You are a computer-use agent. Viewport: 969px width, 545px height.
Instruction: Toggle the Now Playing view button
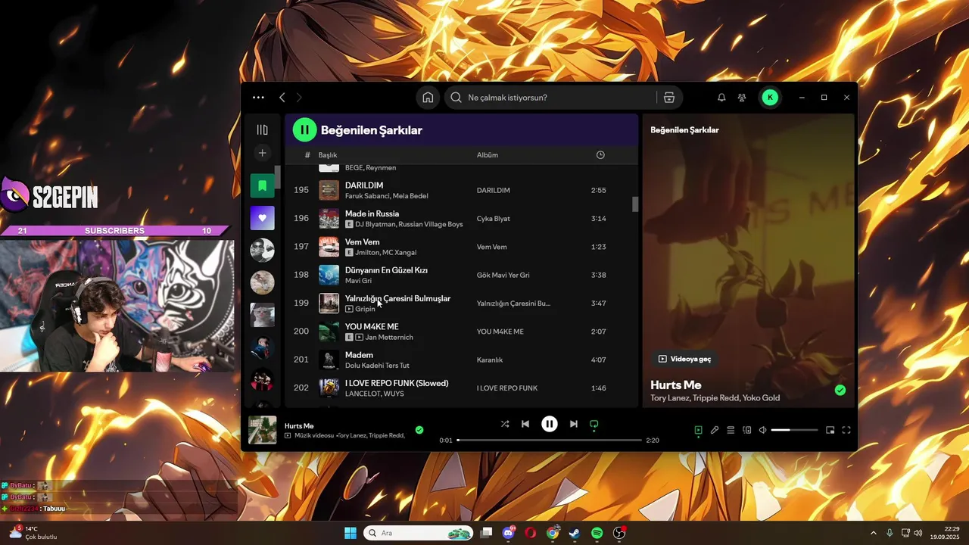[698, 430]
